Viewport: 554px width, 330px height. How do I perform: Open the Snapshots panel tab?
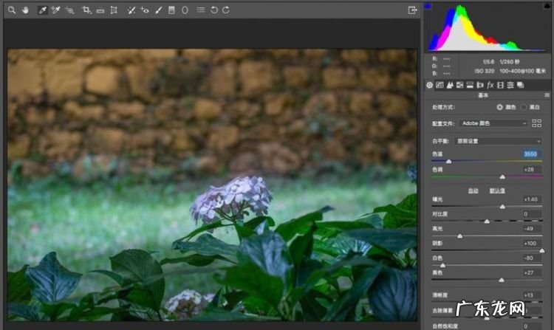(521, 85)
